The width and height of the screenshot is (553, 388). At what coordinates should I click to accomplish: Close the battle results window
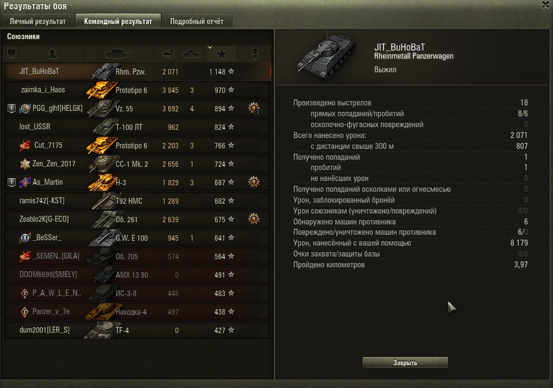[x=546, y=4]
